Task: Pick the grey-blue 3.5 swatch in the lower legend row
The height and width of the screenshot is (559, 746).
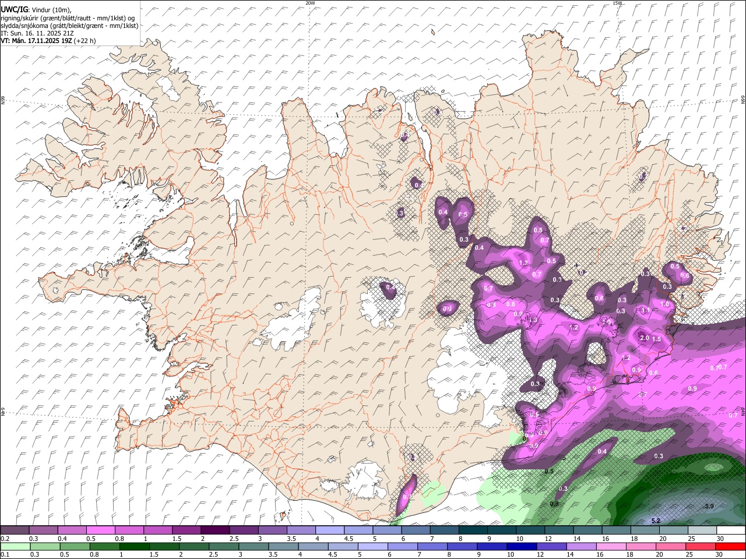Action: click(x=283, y=546)
